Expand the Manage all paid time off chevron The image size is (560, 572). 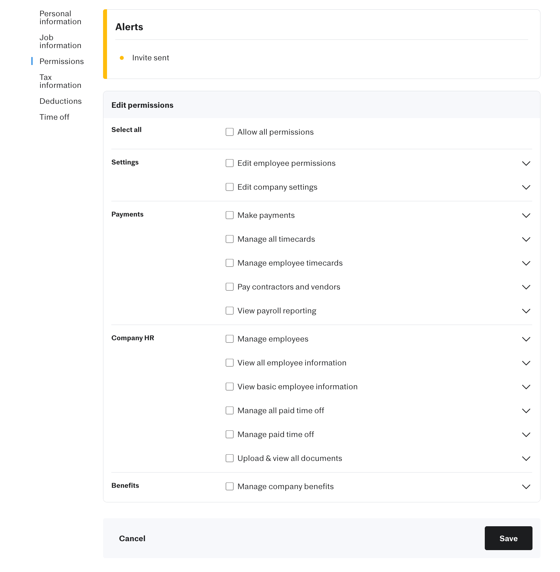tap(526, 411)
